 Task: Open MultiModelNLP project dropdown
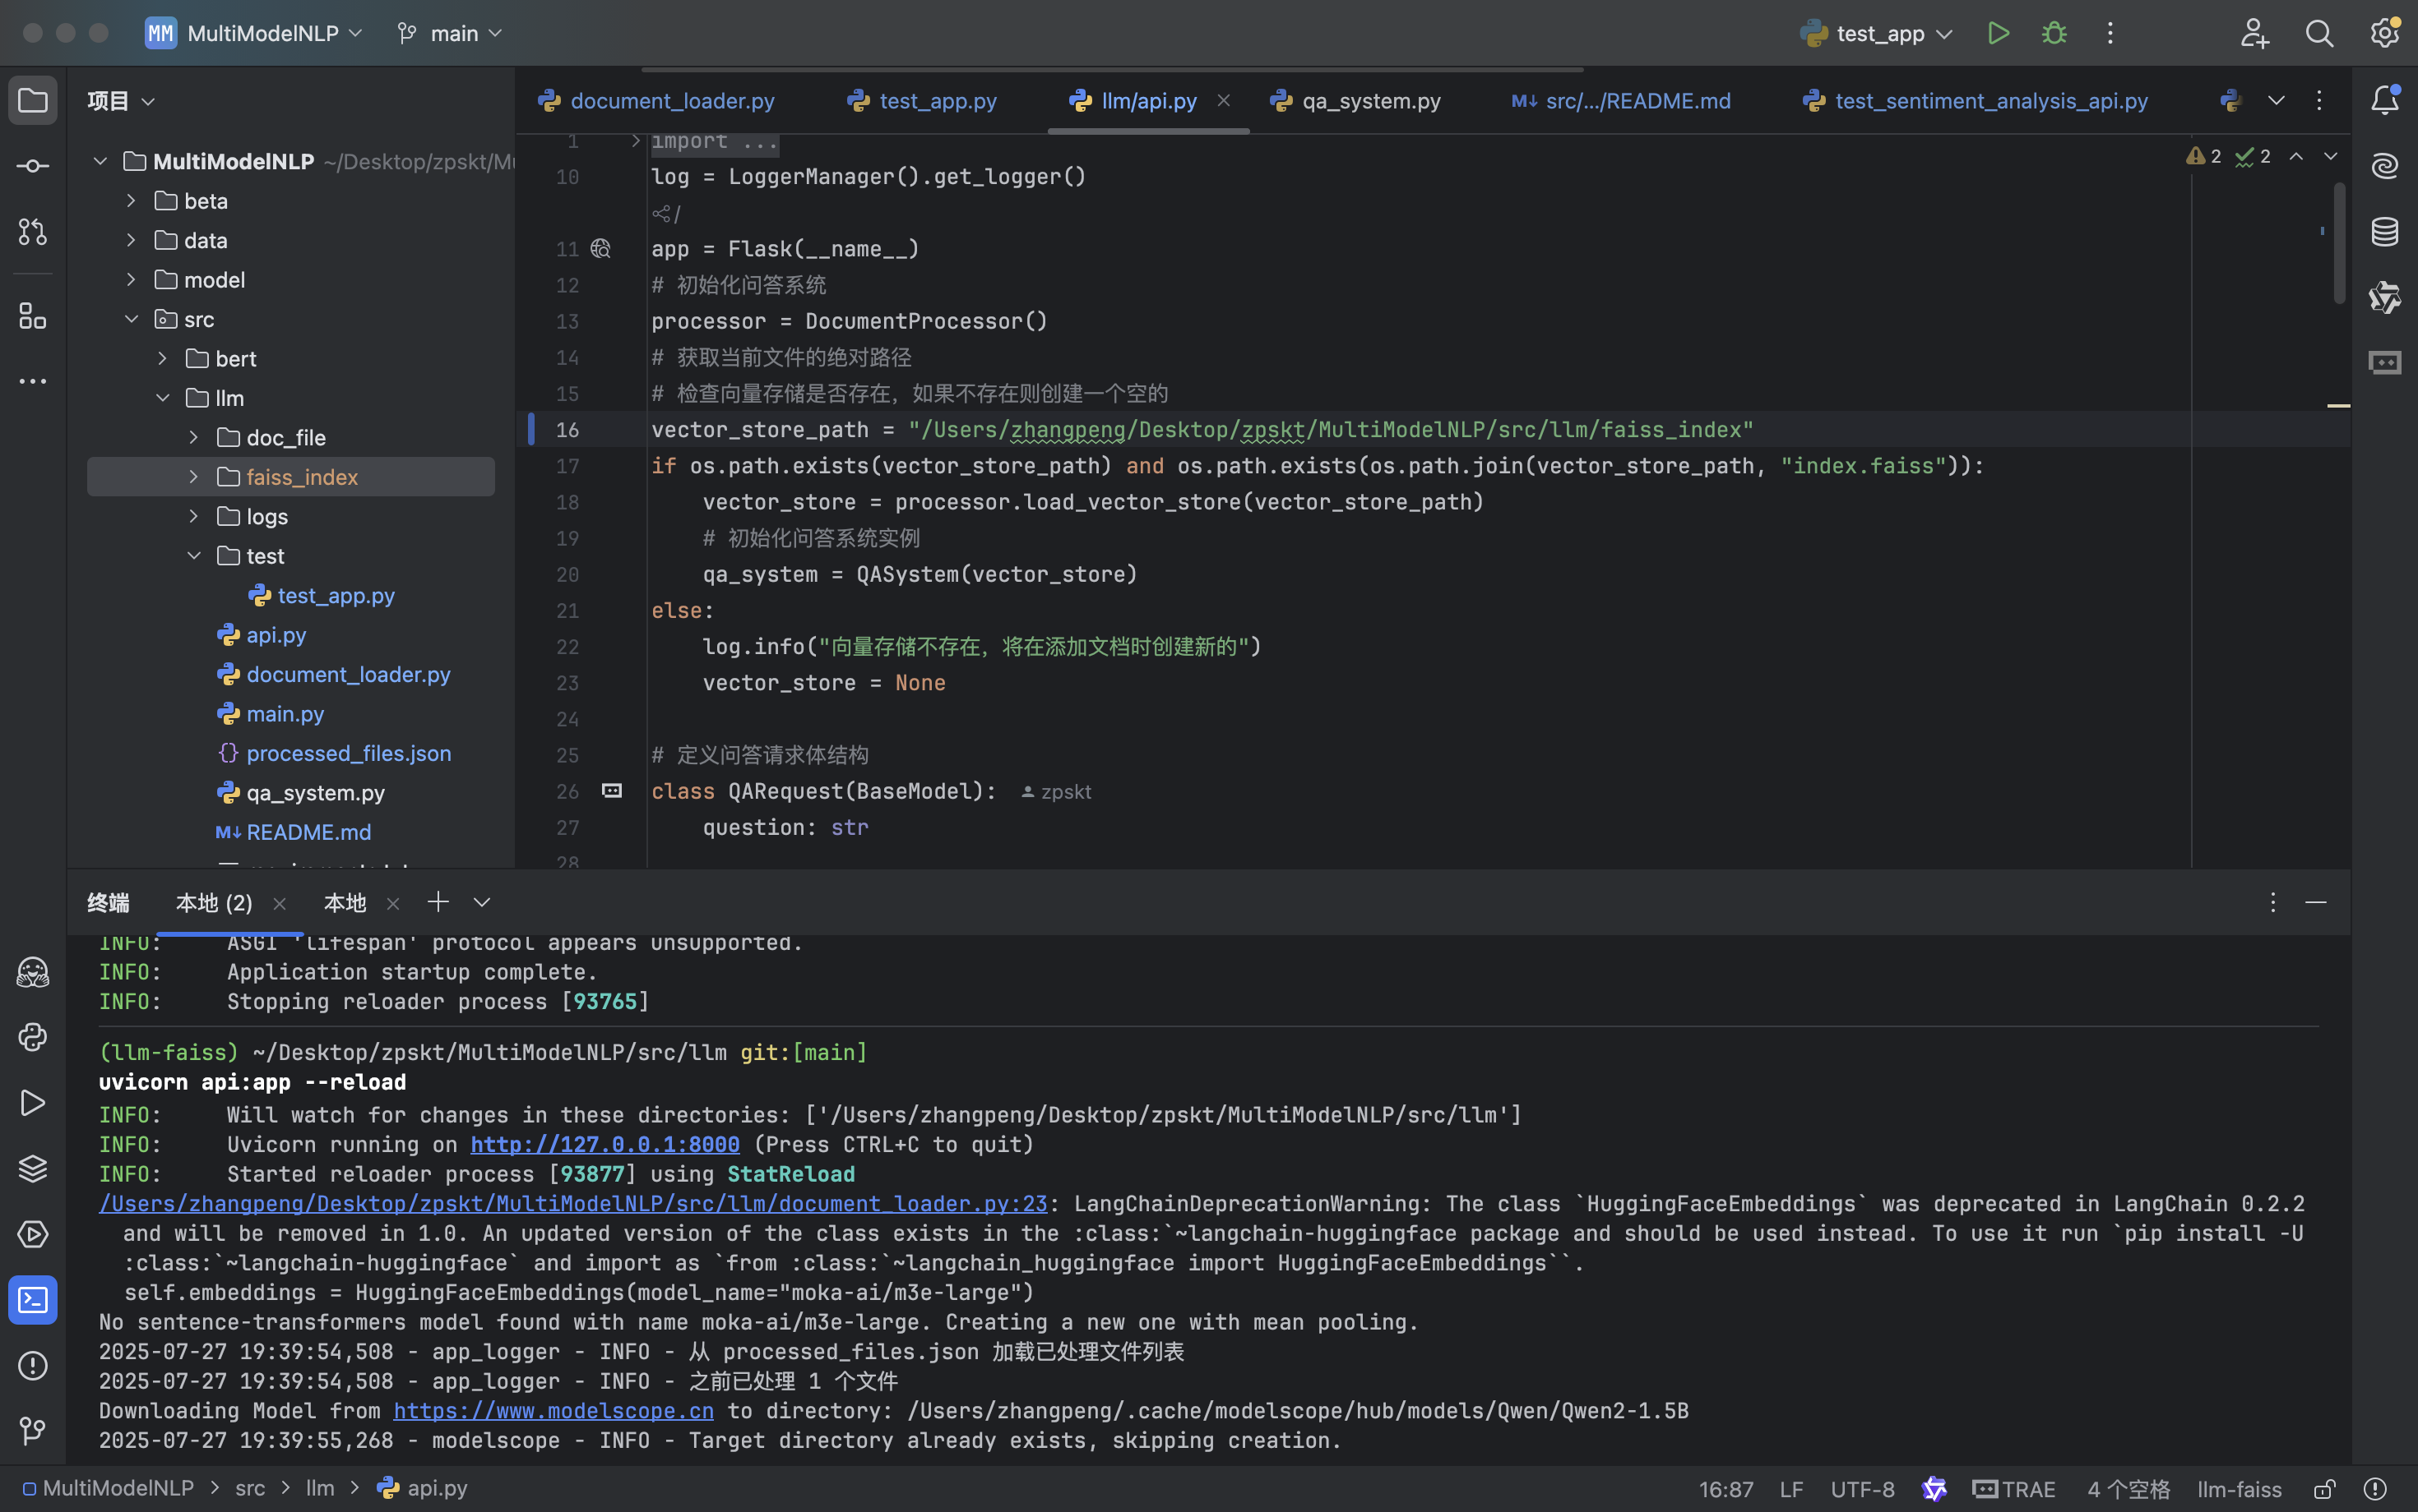click(x=254, y=33)
